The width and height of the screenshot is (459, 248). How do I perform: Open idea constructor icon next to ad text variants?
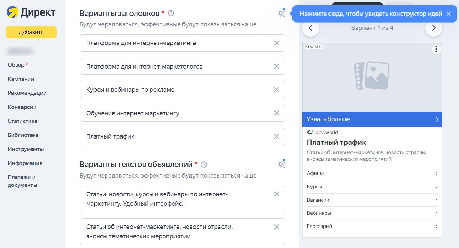coord(282,165)
